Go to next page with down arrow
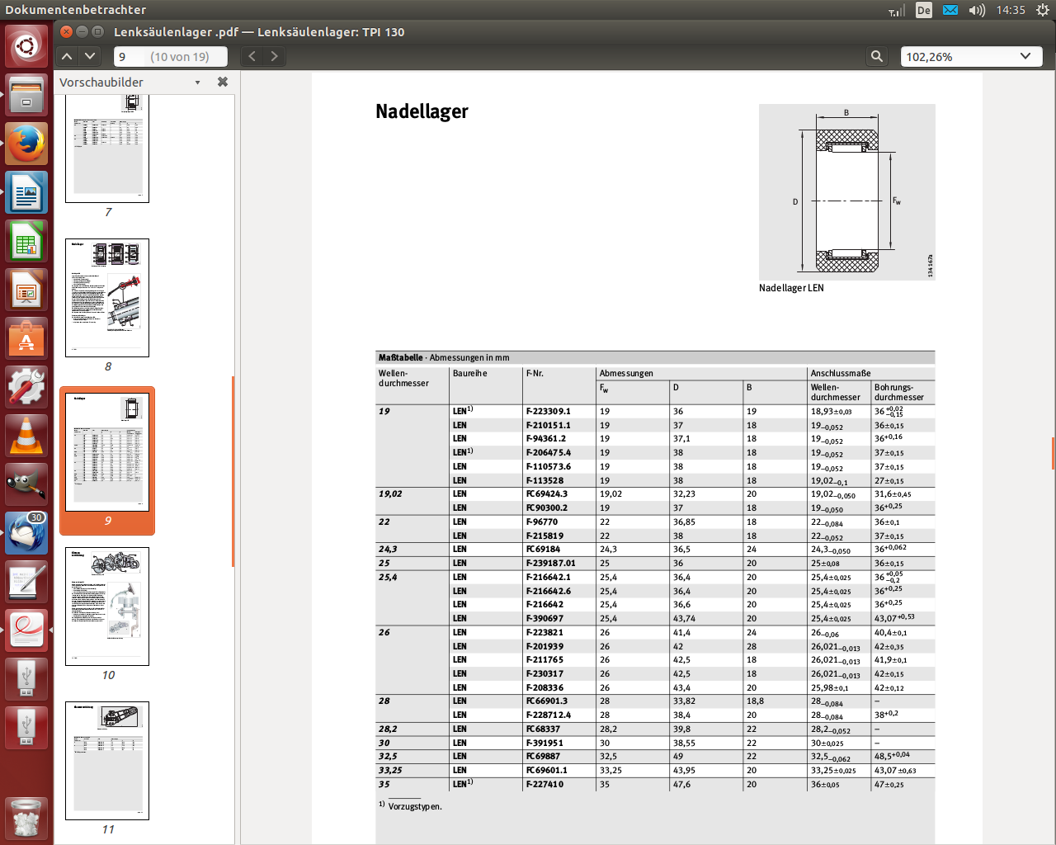 click(x=90, y=56)
